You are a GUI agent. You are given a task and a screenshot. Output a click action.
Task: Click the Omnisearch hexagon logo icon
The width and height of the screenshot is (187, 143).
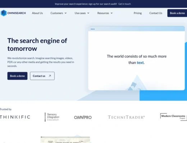coord(4,13)
